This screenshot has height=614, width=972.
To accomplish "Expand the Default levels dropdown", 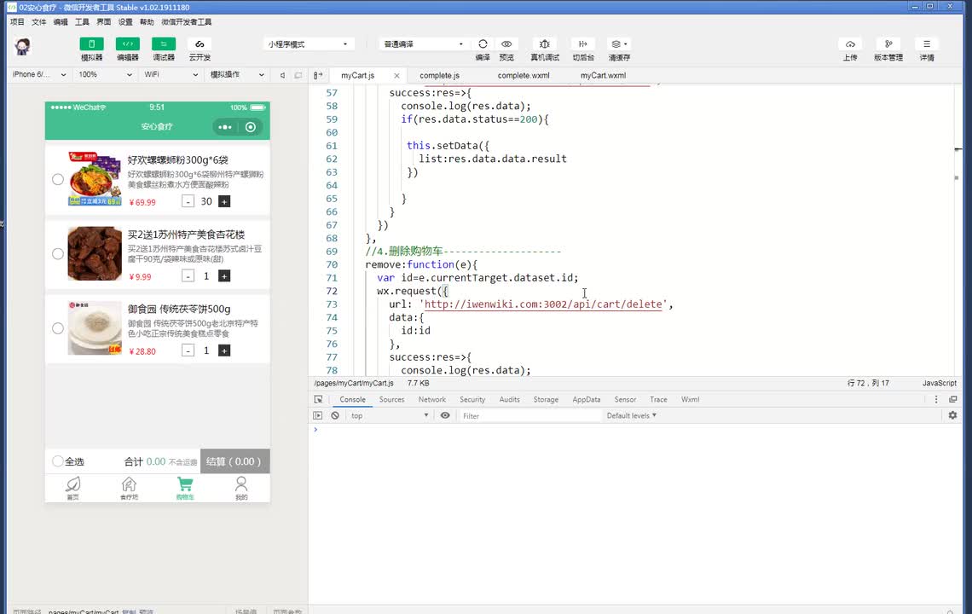I will coord(631,416).
